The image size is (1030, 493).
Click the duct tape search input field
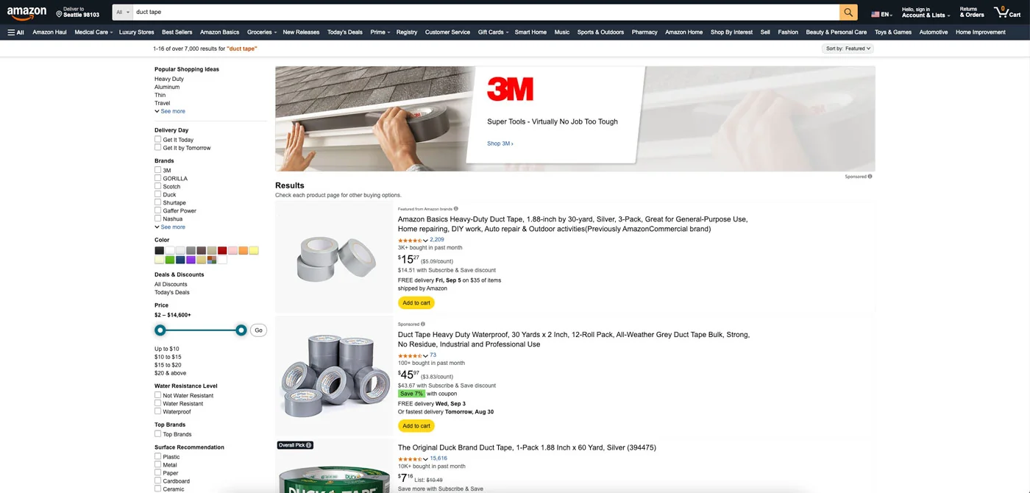tap(486, 13)
